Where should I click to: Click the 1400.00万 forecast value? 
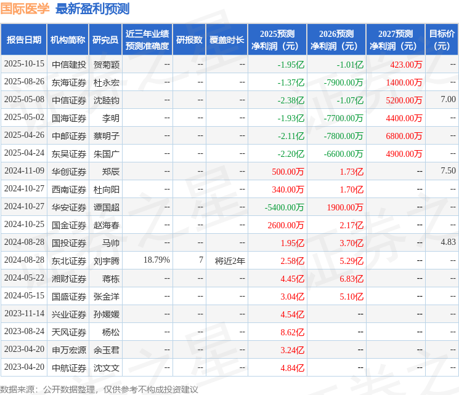tap(404, 82)
